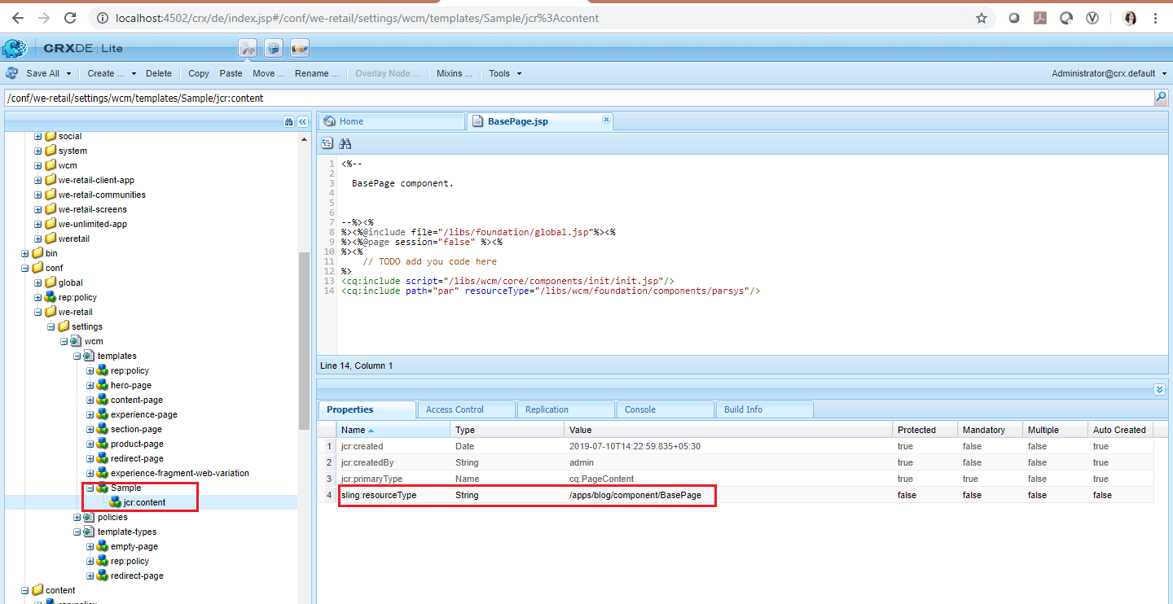Open the Build Info tab
This screenshot has height=604, width=1173.
(x=764, y=409)
